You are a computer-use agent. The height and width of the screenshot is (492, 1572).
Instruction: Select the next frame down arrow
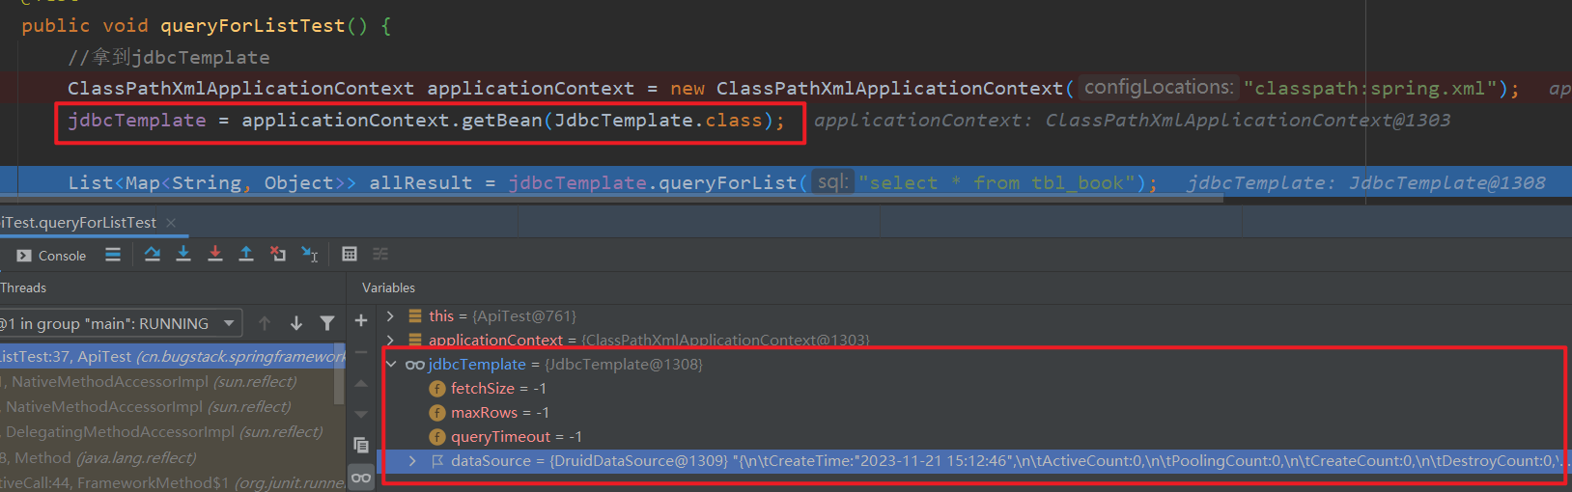(296, 323)
